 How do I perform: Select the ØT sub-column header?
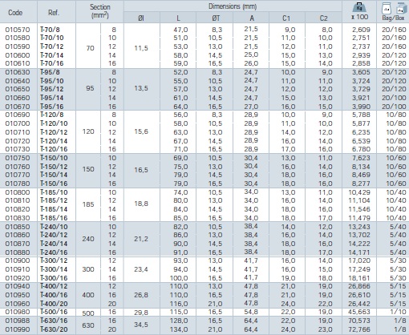point(216,18)
